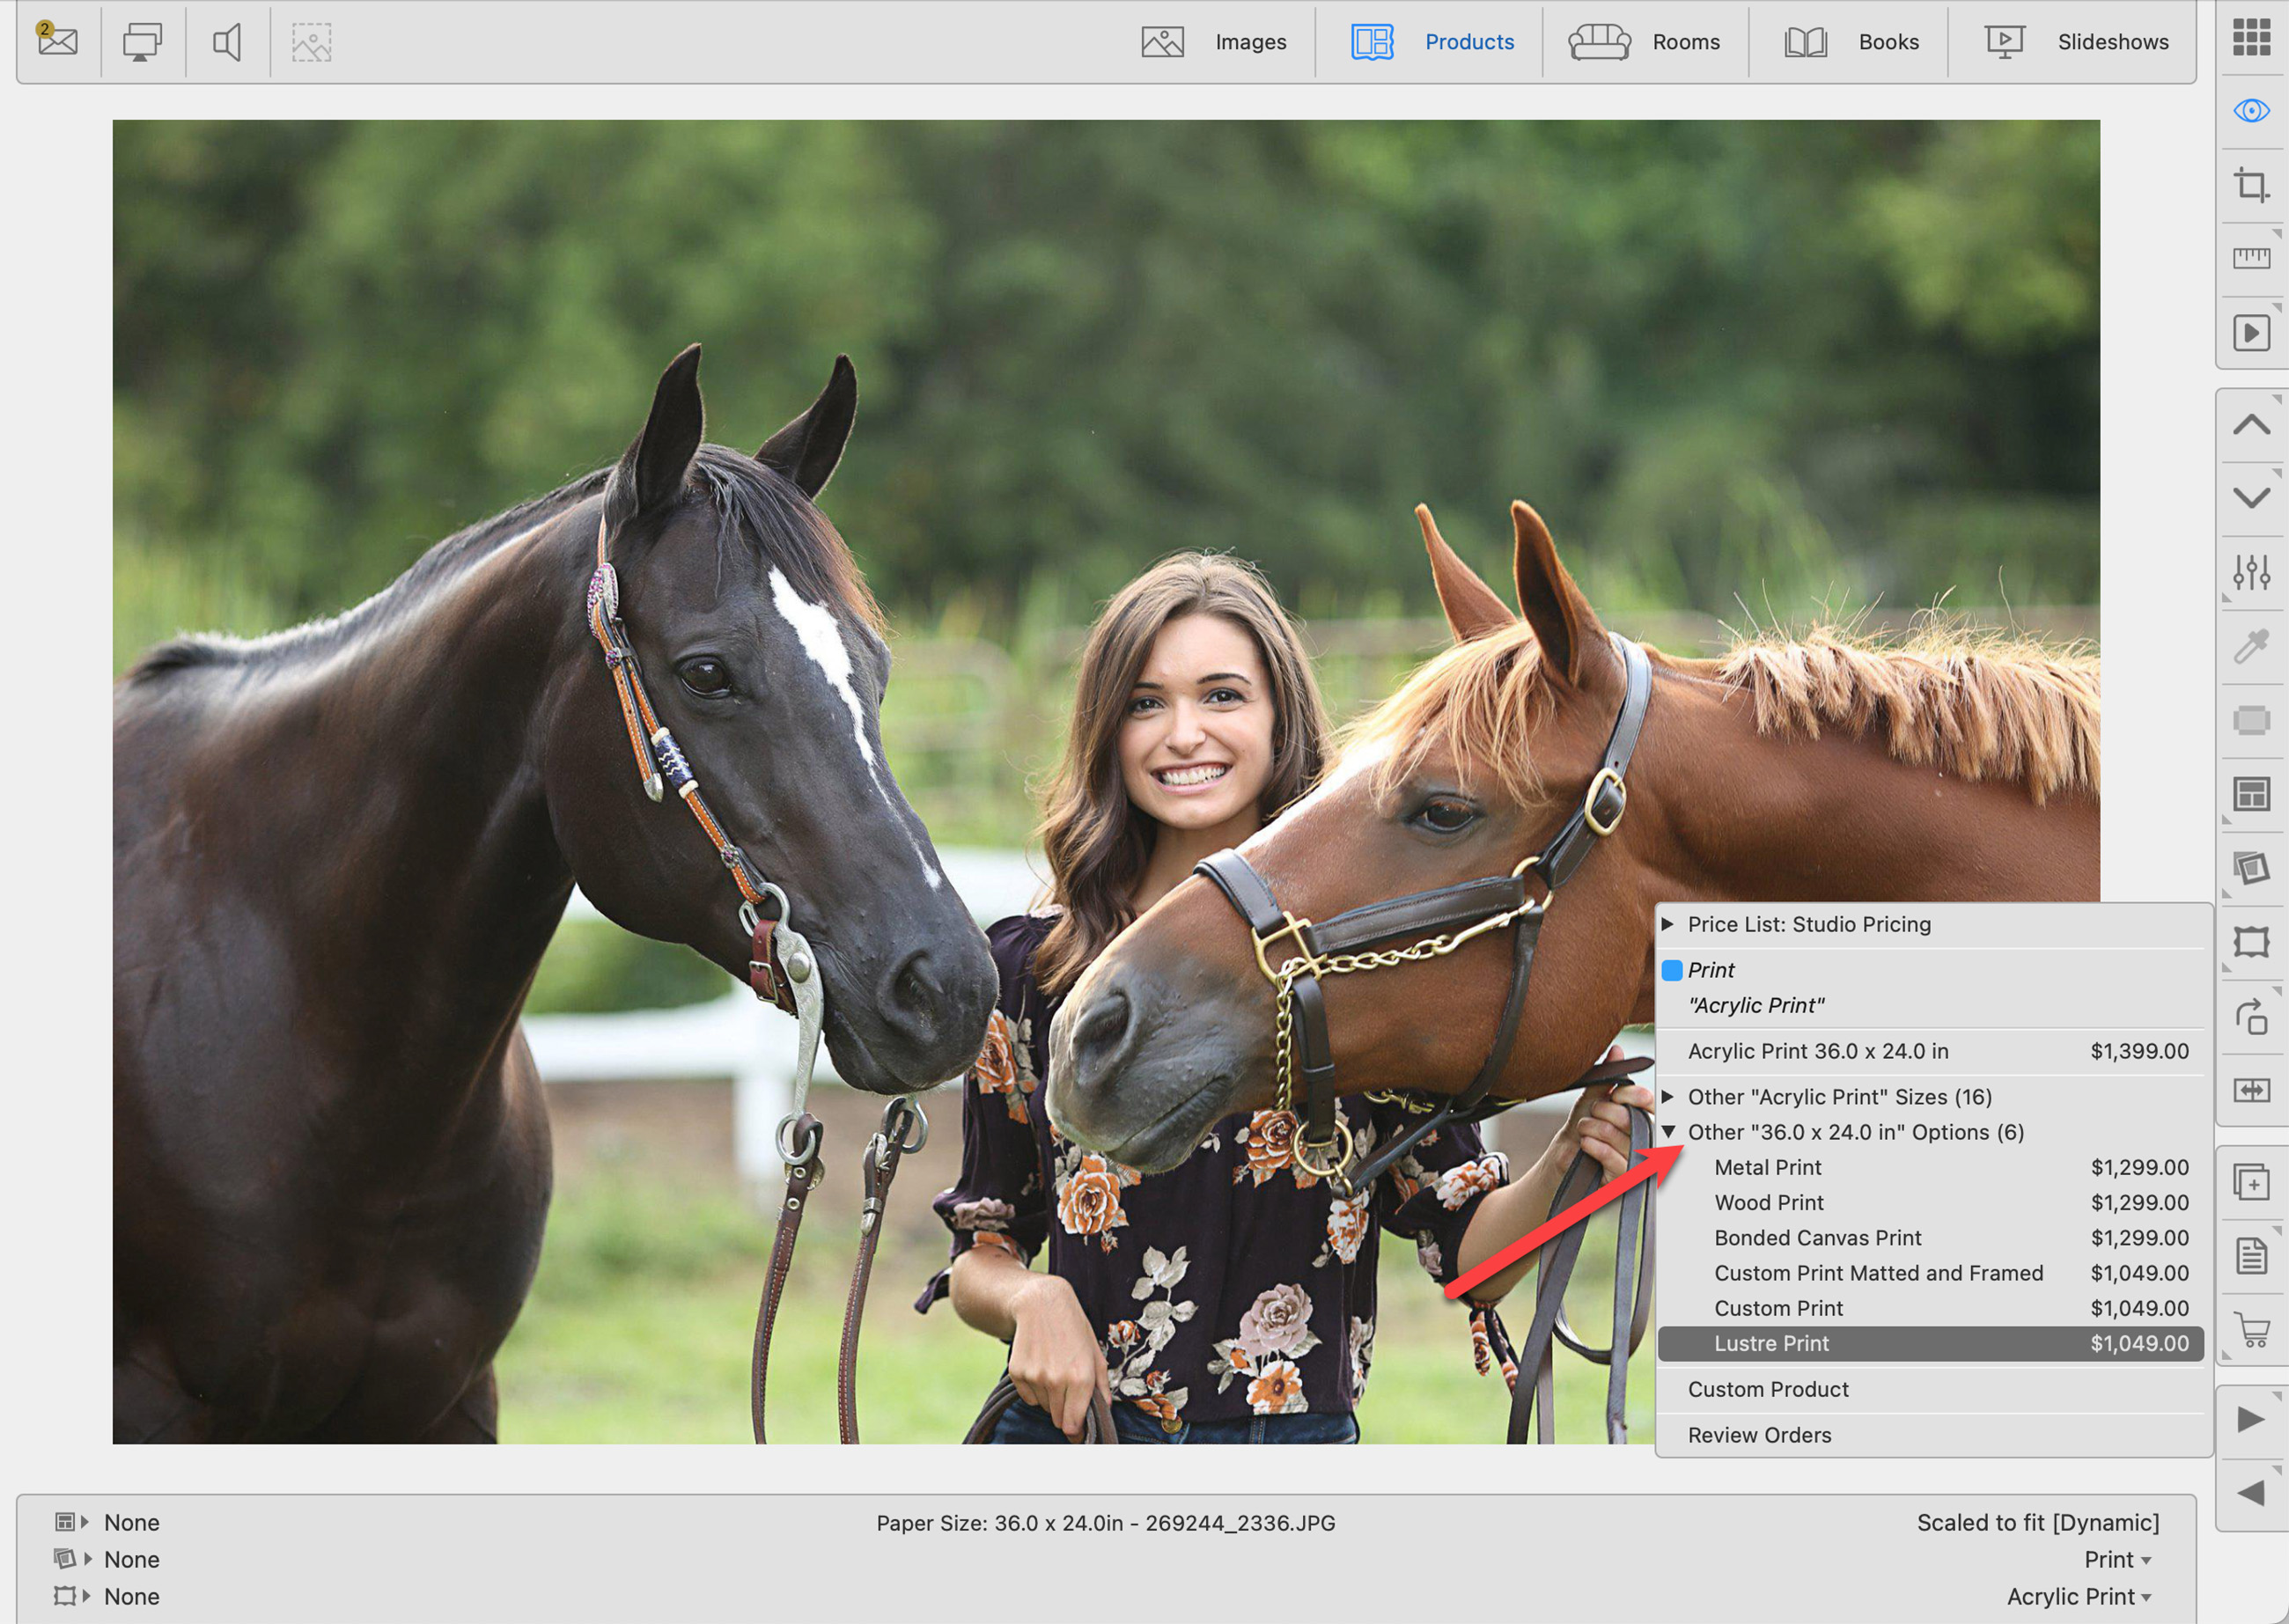Open the Acrylic Print dropdown at bottom
This screenshot has height=1624, width=2289.
pyautogui.click(x=2078, y=1596)
